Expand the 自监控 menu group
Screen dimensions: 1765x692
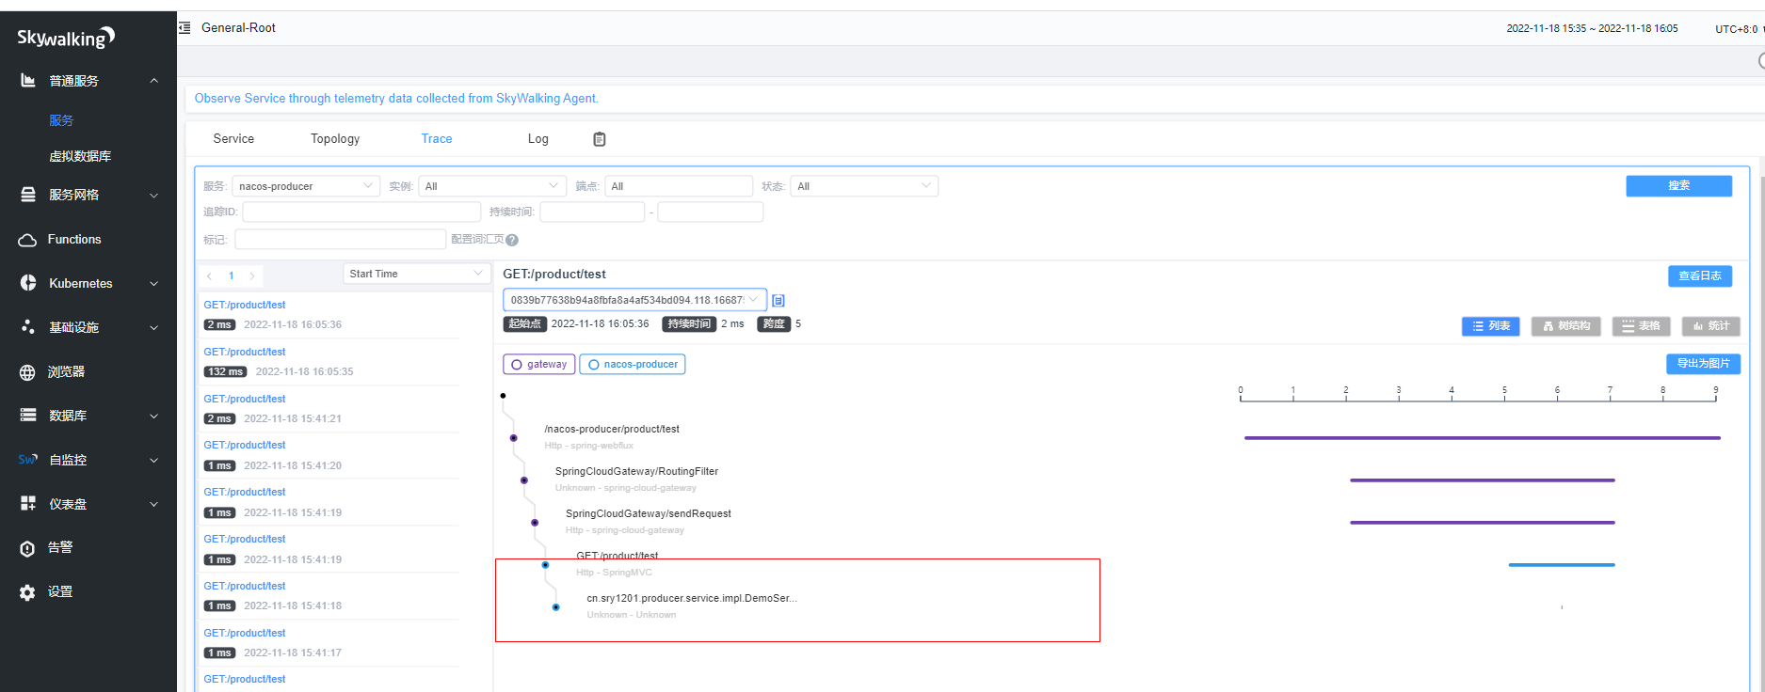coord(154,460)
